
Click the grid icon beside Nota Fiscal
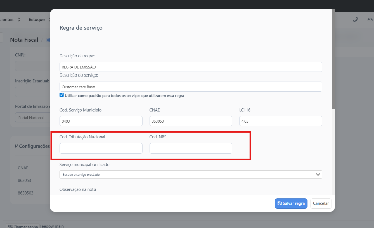click(48, 40)
